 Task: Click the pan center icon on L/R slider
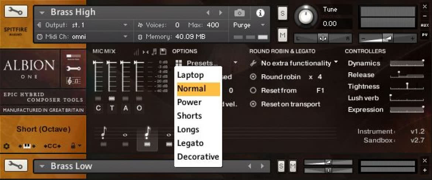[x=323, y=38]
